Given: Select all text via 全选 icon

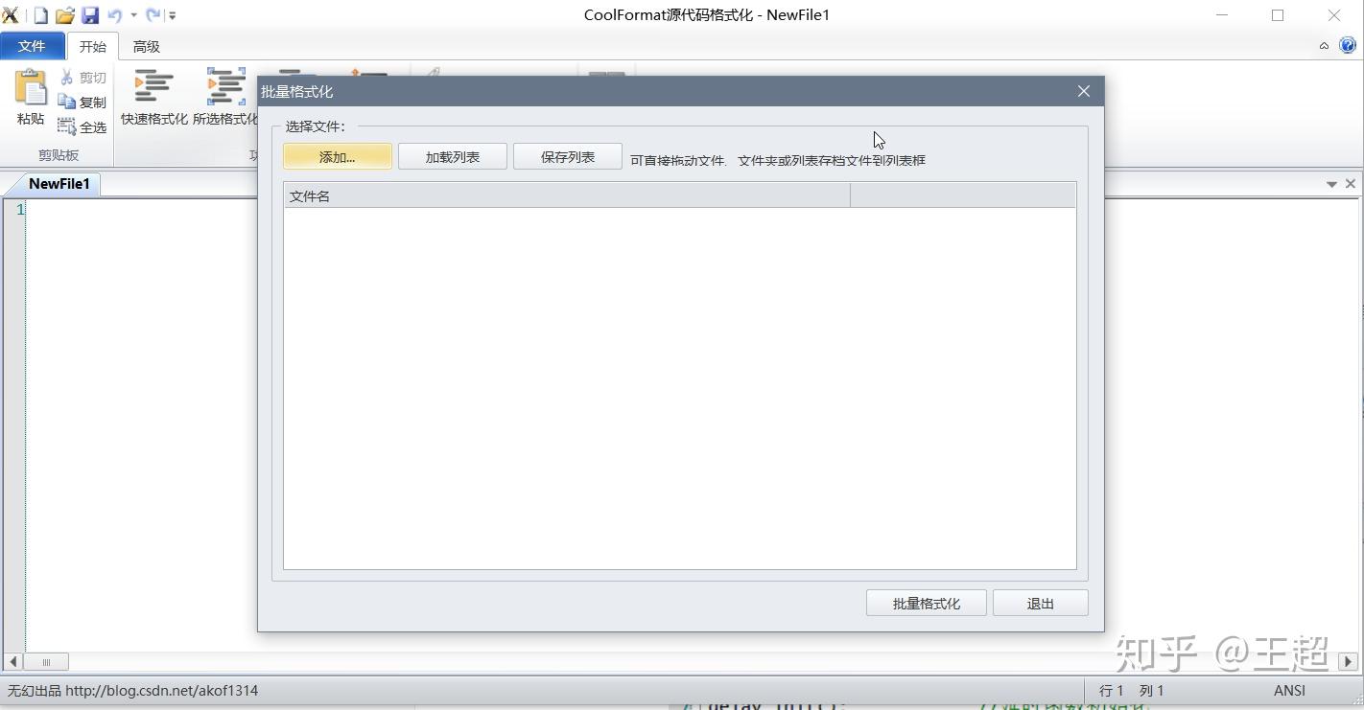Looking at the screenshot, I should [66, 126].
